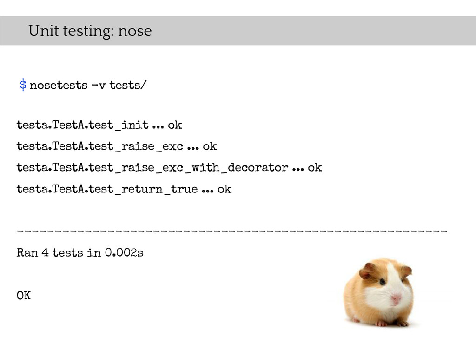476x357 pixels.
Task: Click the word 'nose' in the title
Action: (x=135, y=32)
